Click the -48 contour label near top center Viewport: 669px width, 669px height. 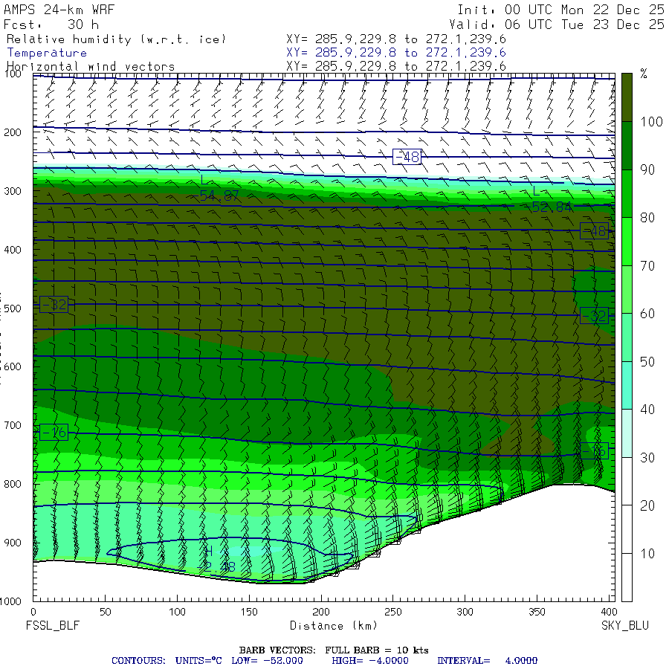point(407,157)
